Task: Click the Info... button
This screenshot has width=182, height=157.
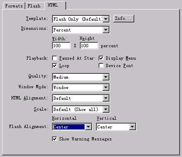Action: (124, 19)
